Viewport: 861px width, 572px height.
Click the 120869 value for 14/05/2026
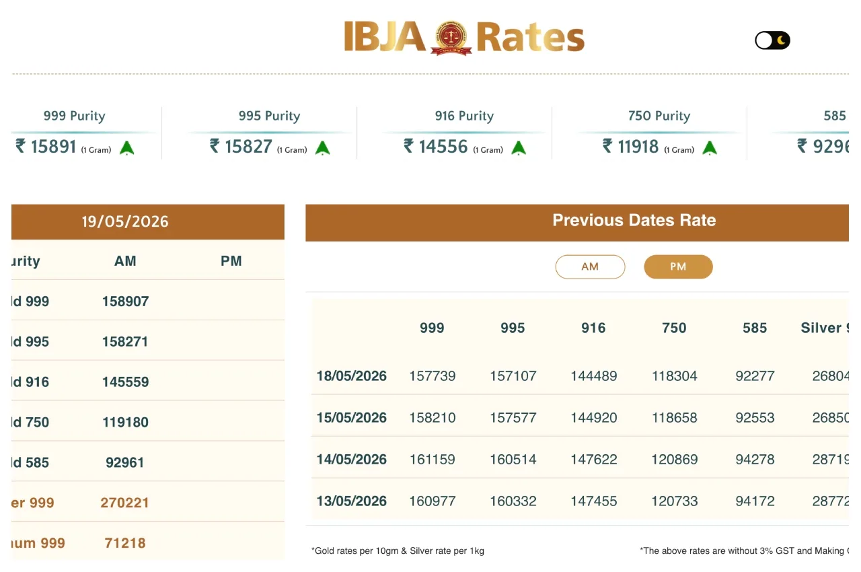pos(675,460)
